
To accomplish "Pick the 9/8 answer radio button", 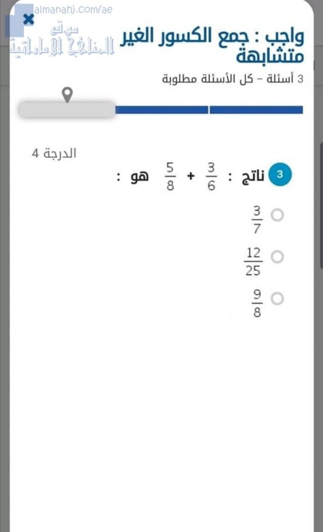I will click(278, 299).
